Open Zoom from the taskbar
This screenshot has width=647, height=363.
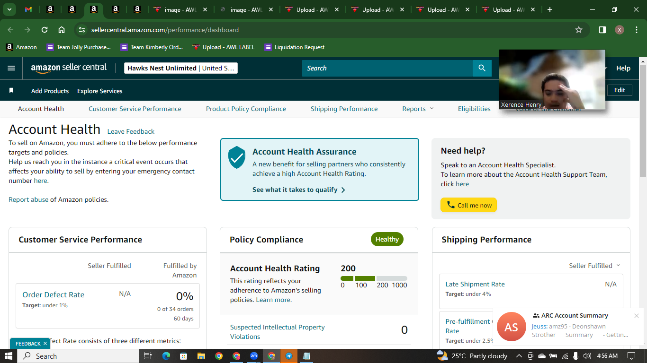point(254,356)
